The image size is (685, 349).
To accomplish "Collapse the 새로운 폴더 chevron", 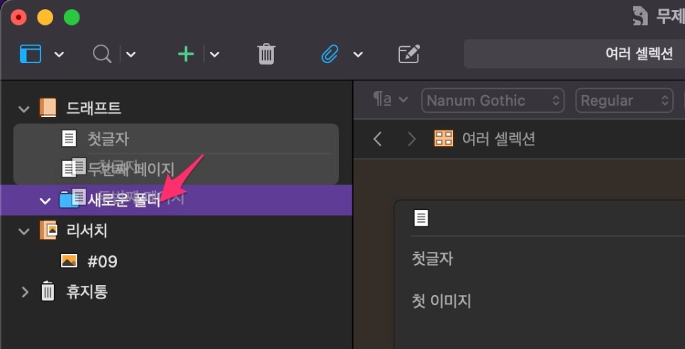I will tap(45, 201).
